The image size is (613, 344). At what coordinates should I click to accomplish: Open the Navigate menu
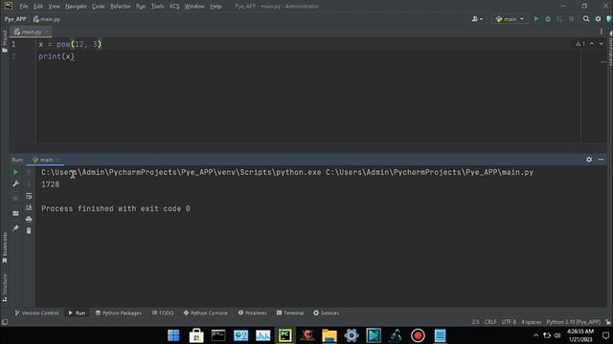[76, 7]
